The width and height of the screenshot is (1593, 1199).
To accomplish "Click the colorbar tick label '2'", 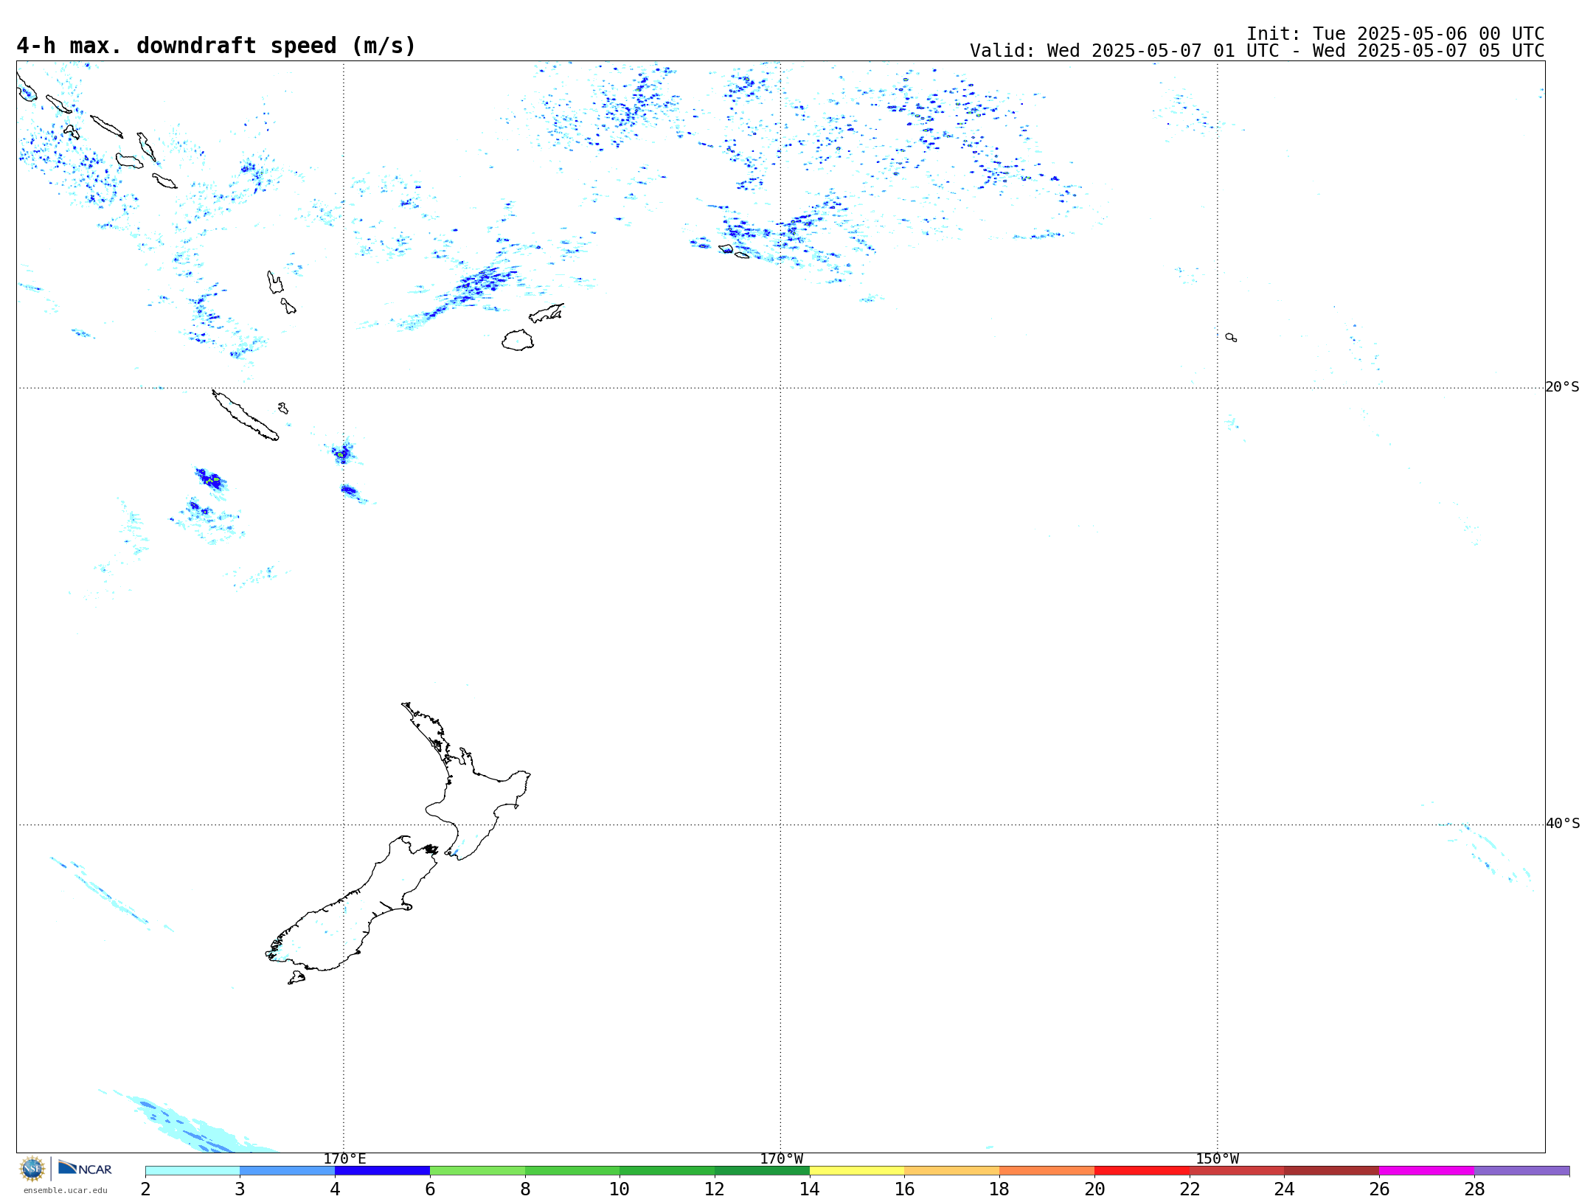I will pyautogui.click(x=145, y=1189).
